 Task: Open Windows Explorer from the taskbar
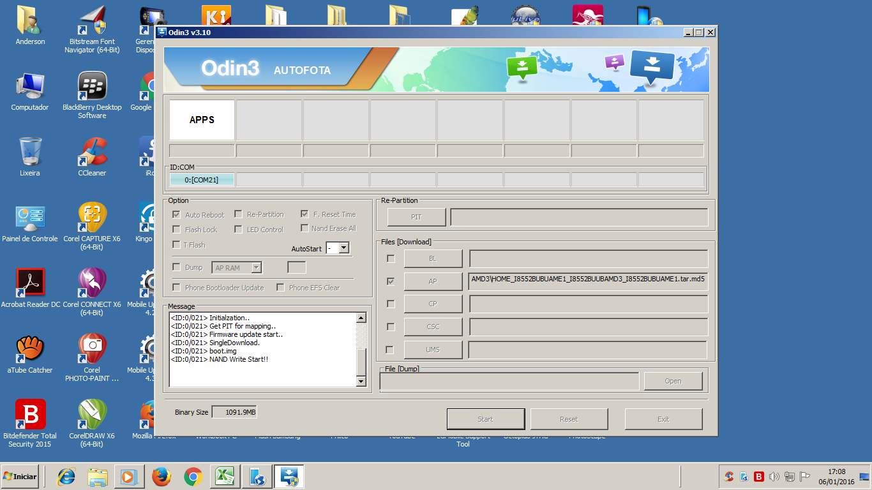[98, 477]
